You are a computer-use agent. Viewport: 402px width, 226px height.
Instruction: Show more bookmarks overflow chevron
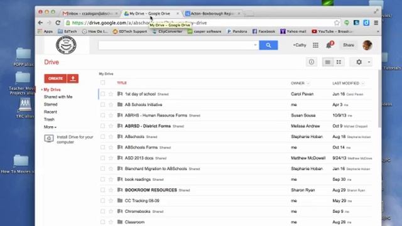378,31
